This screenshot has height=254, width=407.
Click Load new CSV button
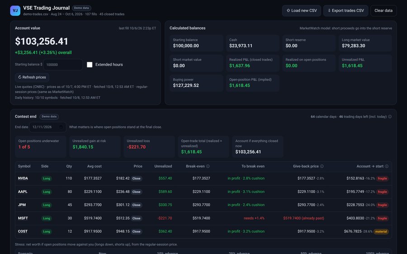pos(301,11)
